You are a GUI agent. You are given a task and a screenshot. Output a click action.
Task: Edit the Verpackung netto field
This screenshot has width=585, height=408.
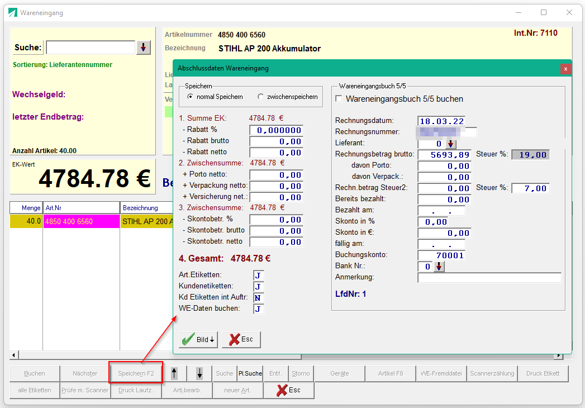coord(276,186)
